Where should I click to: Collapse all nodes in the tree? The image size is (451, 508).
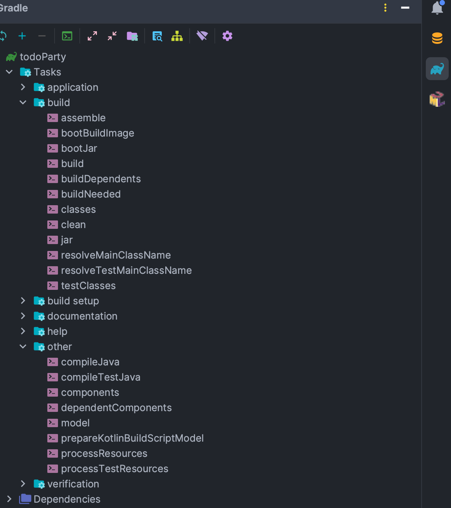tap(112, 36)
